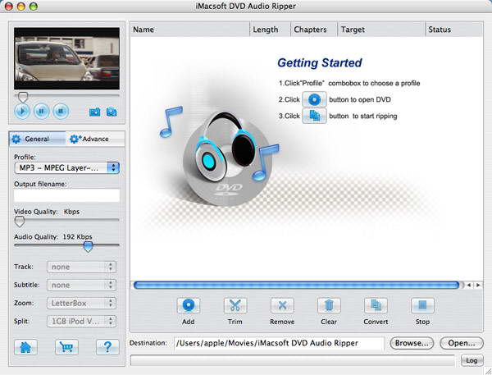Screen dimensions: 492x375
Task: Switch to the Advance tab
Action: [x=95, y=139]
